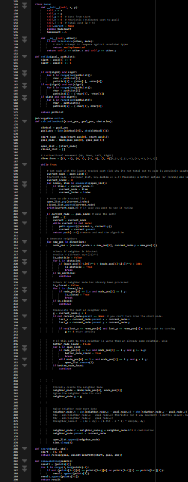This screenshot has width=188, height=482.
Task: Collapse the def __eq__ fold arrow
Action: tap(25, 38)
